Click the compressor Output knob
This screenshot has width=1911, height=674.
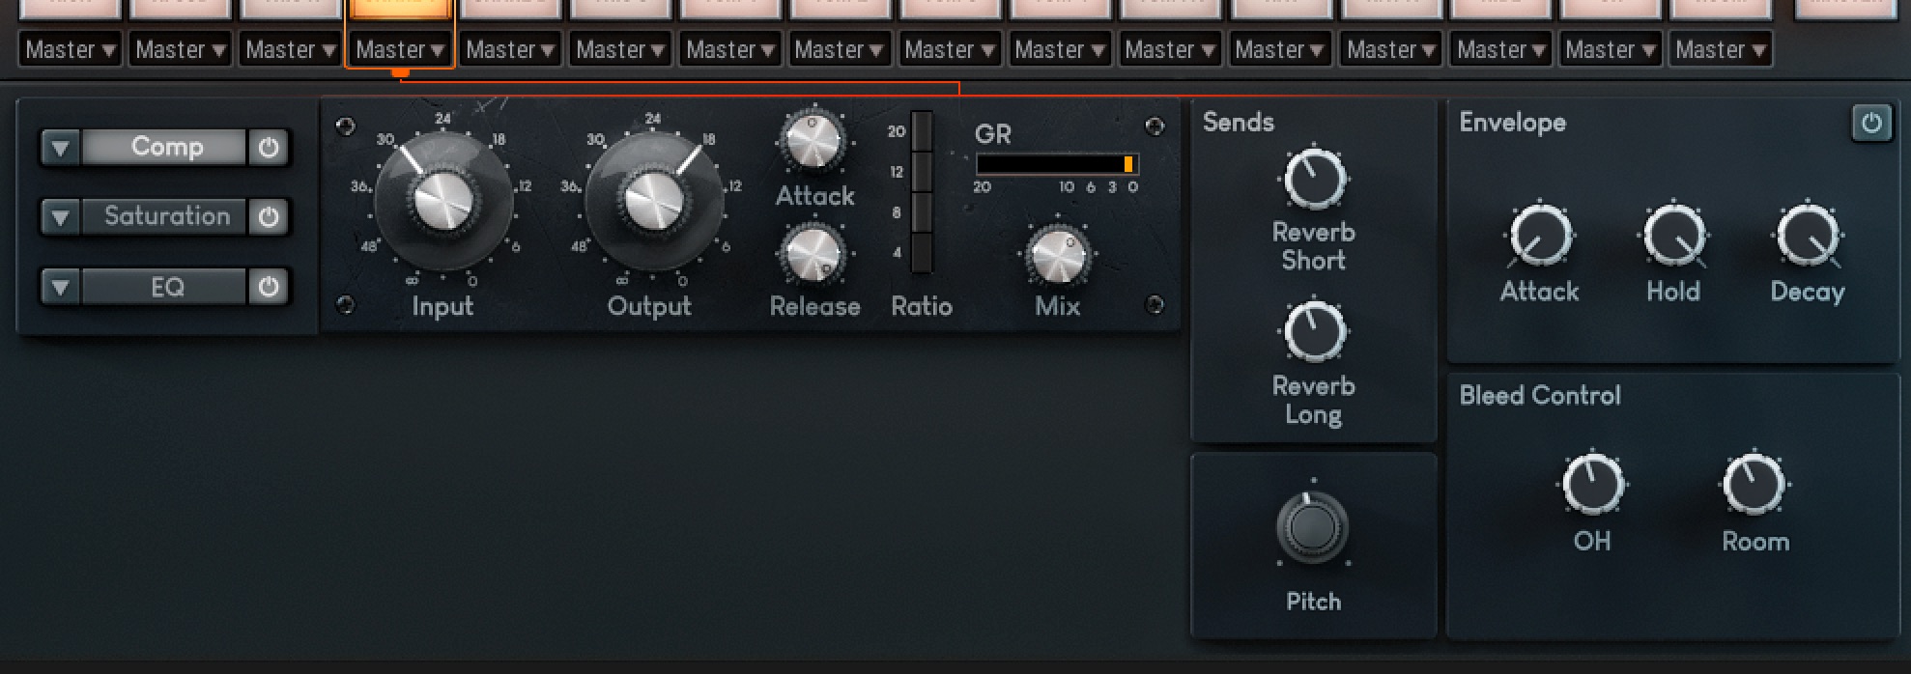coord(653,201)
